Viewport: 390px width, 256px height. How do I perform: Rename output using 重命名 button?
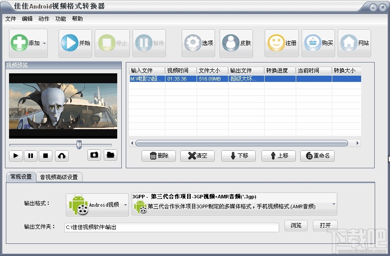click(317, 156)
